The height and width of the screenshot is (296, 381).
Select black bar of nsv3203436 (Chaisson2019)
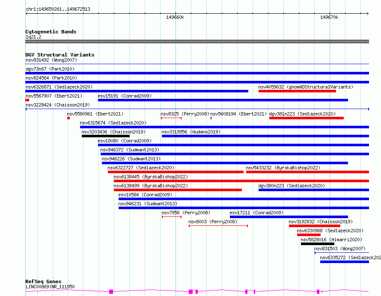tap(106, 136)
